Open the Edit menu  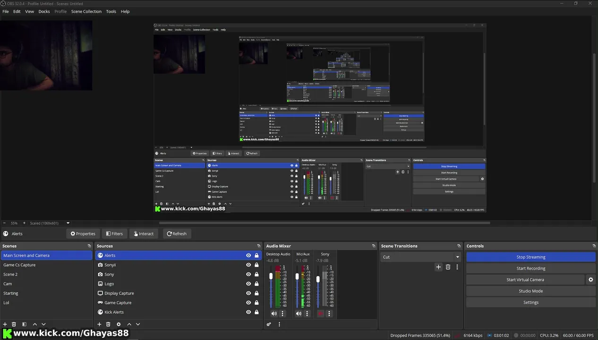click(x=17, y=11)
